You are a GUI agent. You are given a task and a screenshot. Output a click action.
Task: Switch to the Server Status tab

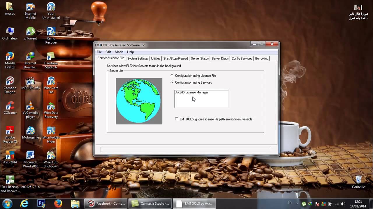[x=200, y=58]
